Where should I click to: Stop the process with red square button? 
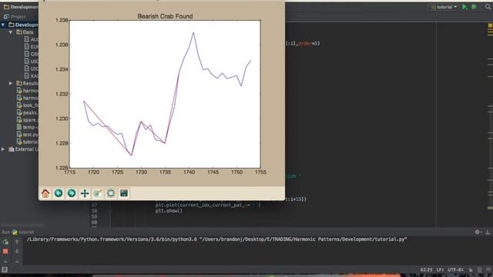[x=5, y=252]
